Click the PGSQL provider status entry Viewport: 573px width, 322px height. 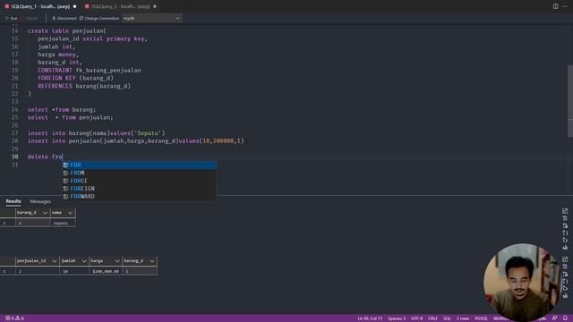click(x=481, y=318)
